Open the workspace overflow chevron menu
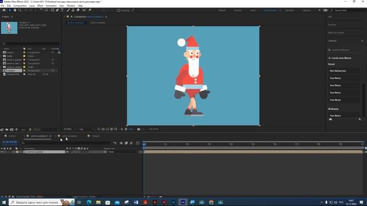367x206 pixels. 319,10
